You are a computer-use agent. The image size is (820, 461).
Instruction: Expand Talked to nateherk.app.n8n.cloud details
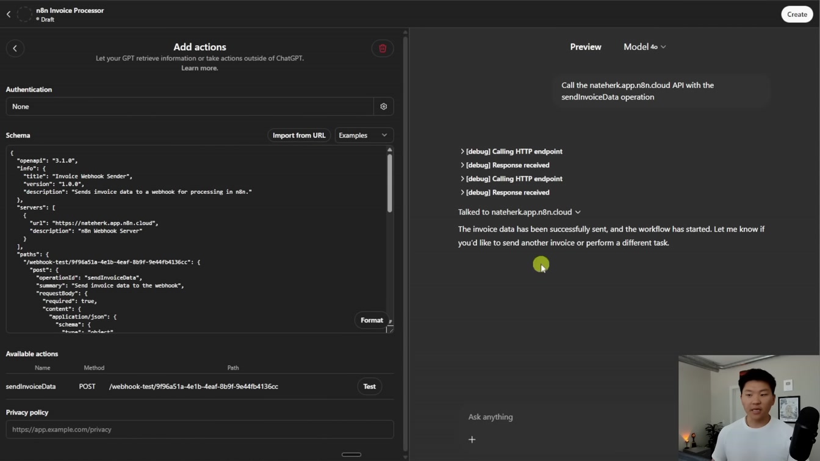tap(519, 212)
